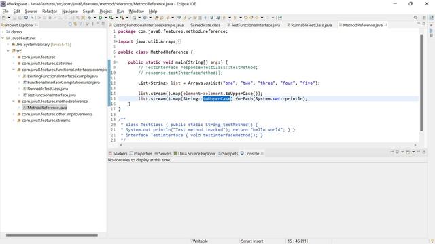Click the Save icon in toolbar
Image resolution: width=435 pixels, height=244 pixels.
[x=14, y=18]
